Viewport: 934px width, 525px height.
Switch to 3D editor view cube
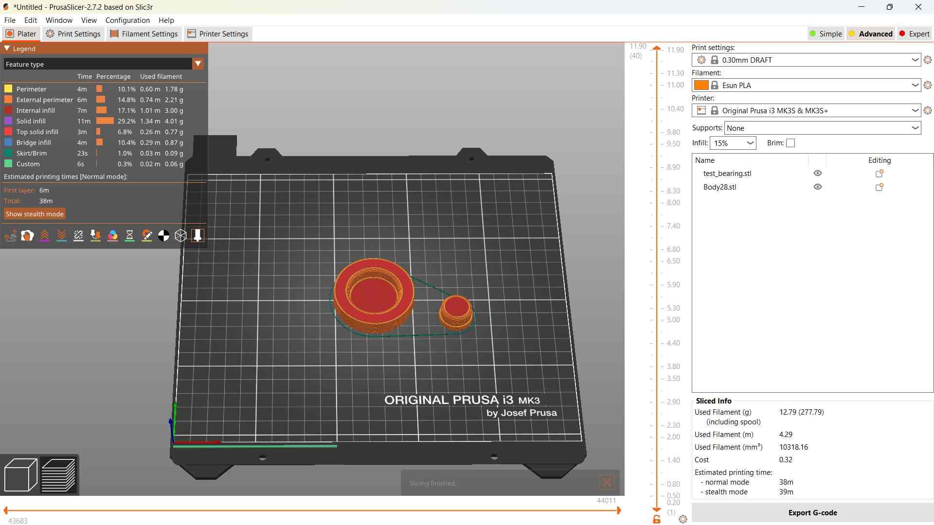pyautogui.click(x=20, y=475)
